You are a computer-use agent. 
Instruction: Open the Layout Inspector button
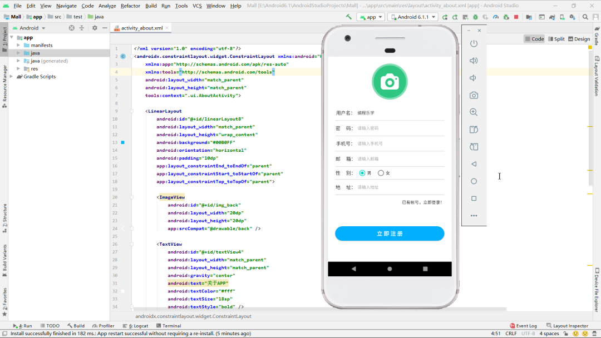(567, 326)
